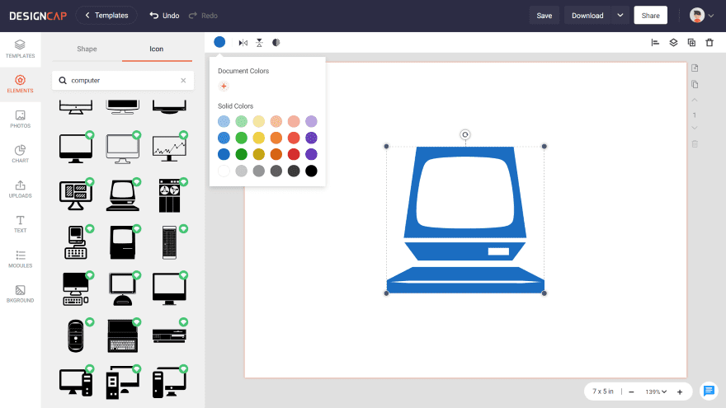Select the Icon tab

[156, 49]
